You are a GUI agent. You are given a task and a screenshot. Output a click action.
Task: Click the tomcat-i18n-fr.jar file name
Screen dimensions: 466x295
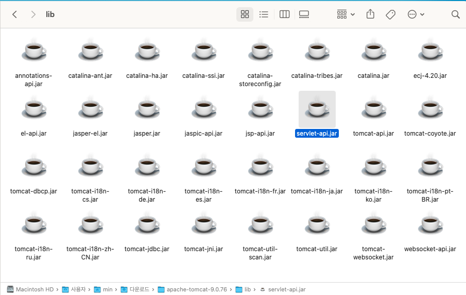(x=260, y=191)
